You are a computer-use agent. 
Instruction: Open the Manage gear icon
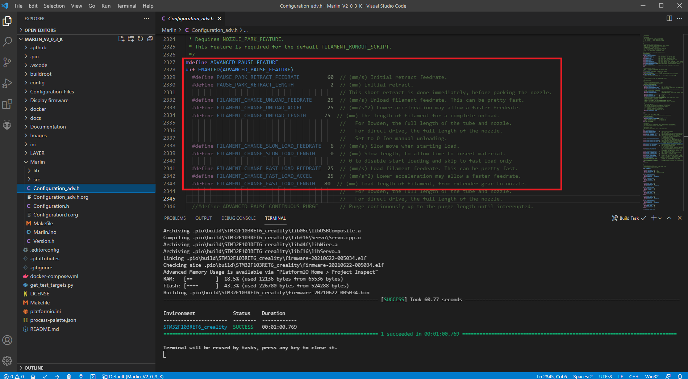tap(7, 361)
